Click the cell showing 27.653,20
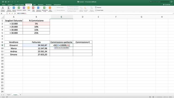The image size is (174, 98). 36,54
